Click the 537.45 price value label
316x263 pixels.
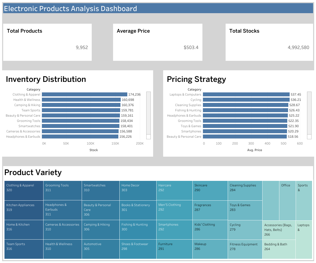296,95
